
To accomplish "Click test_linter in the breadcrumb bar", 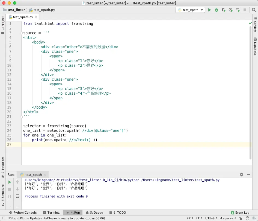I will 16,10.
